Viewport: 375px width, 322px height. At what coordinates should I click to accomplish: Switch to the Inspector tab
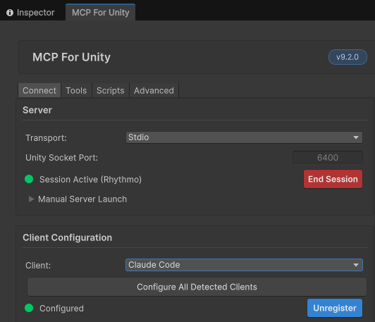coord(30,13)
